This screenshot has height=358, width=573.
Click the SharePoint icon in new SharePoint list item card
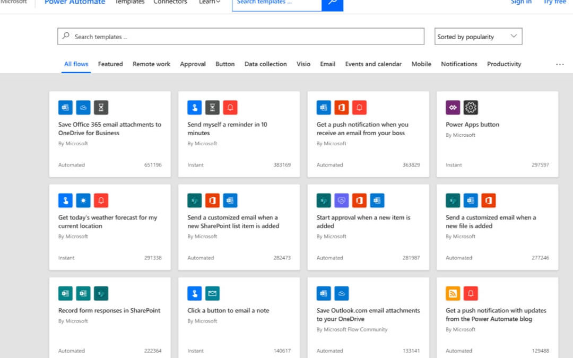pos(194,200)
